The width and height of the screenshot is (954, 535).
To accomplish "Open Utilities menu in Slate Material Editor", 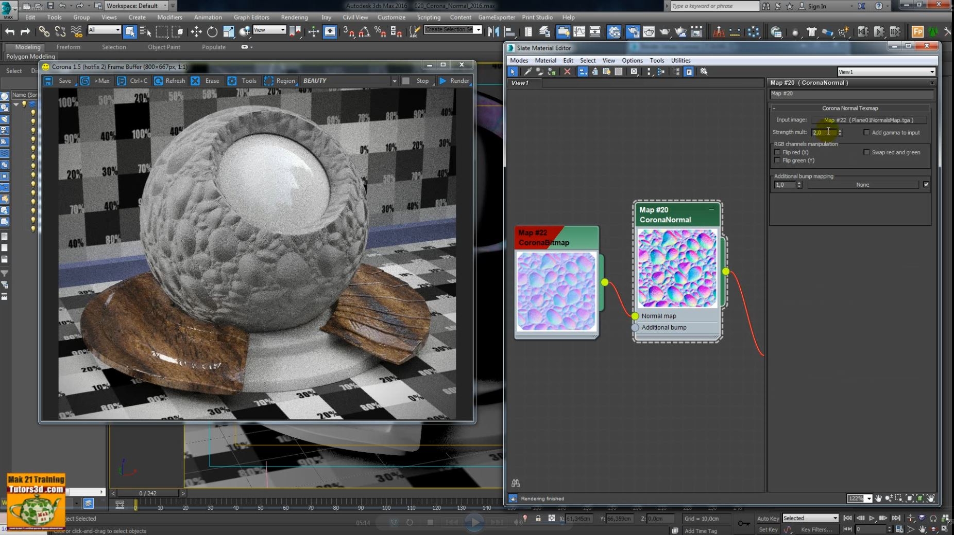I will [680, 60].
